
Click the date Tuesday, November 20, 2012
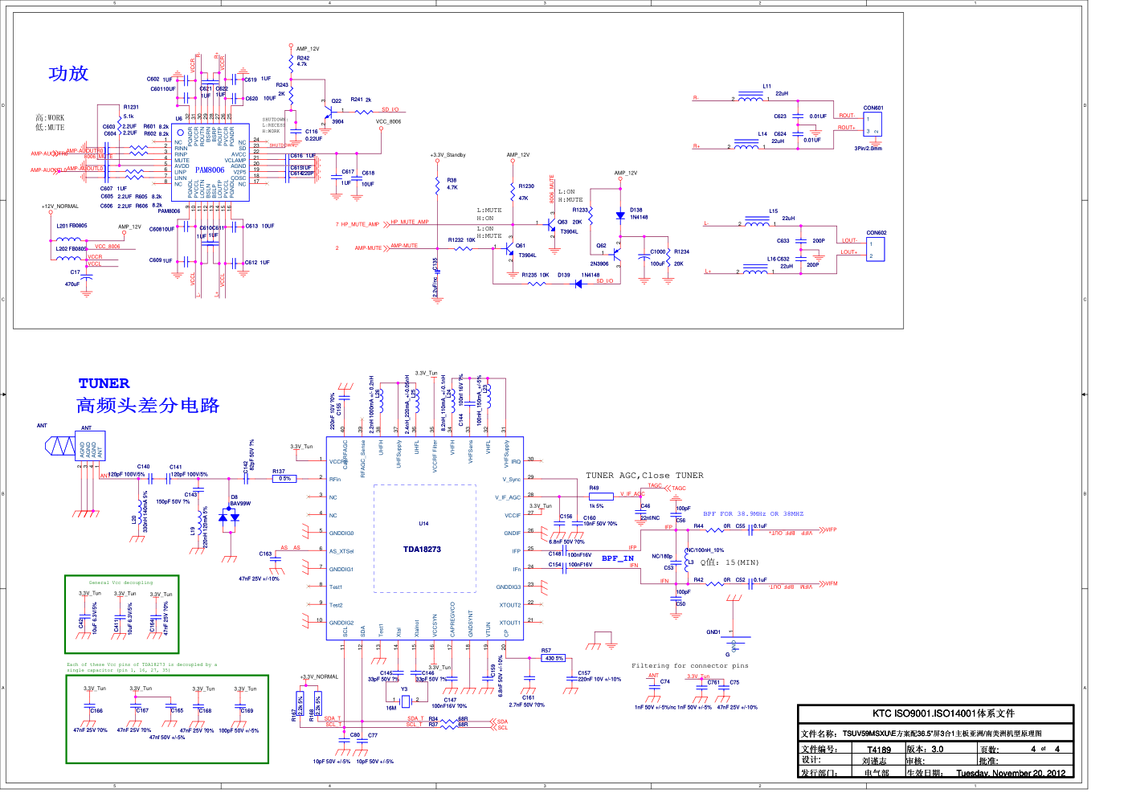tap(1011, 773)
